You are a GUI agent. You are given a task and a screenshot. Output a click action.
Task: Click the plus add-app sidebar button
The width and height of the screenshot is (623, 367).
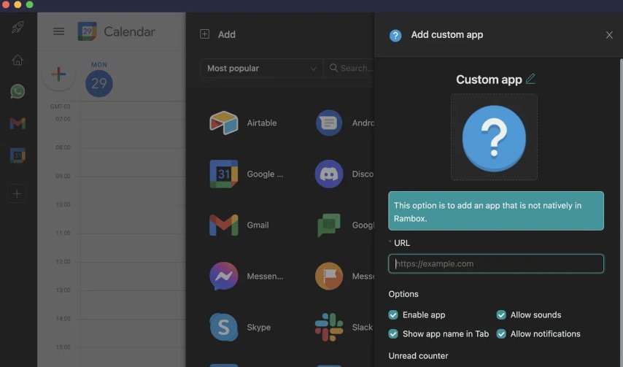point(17,194)
